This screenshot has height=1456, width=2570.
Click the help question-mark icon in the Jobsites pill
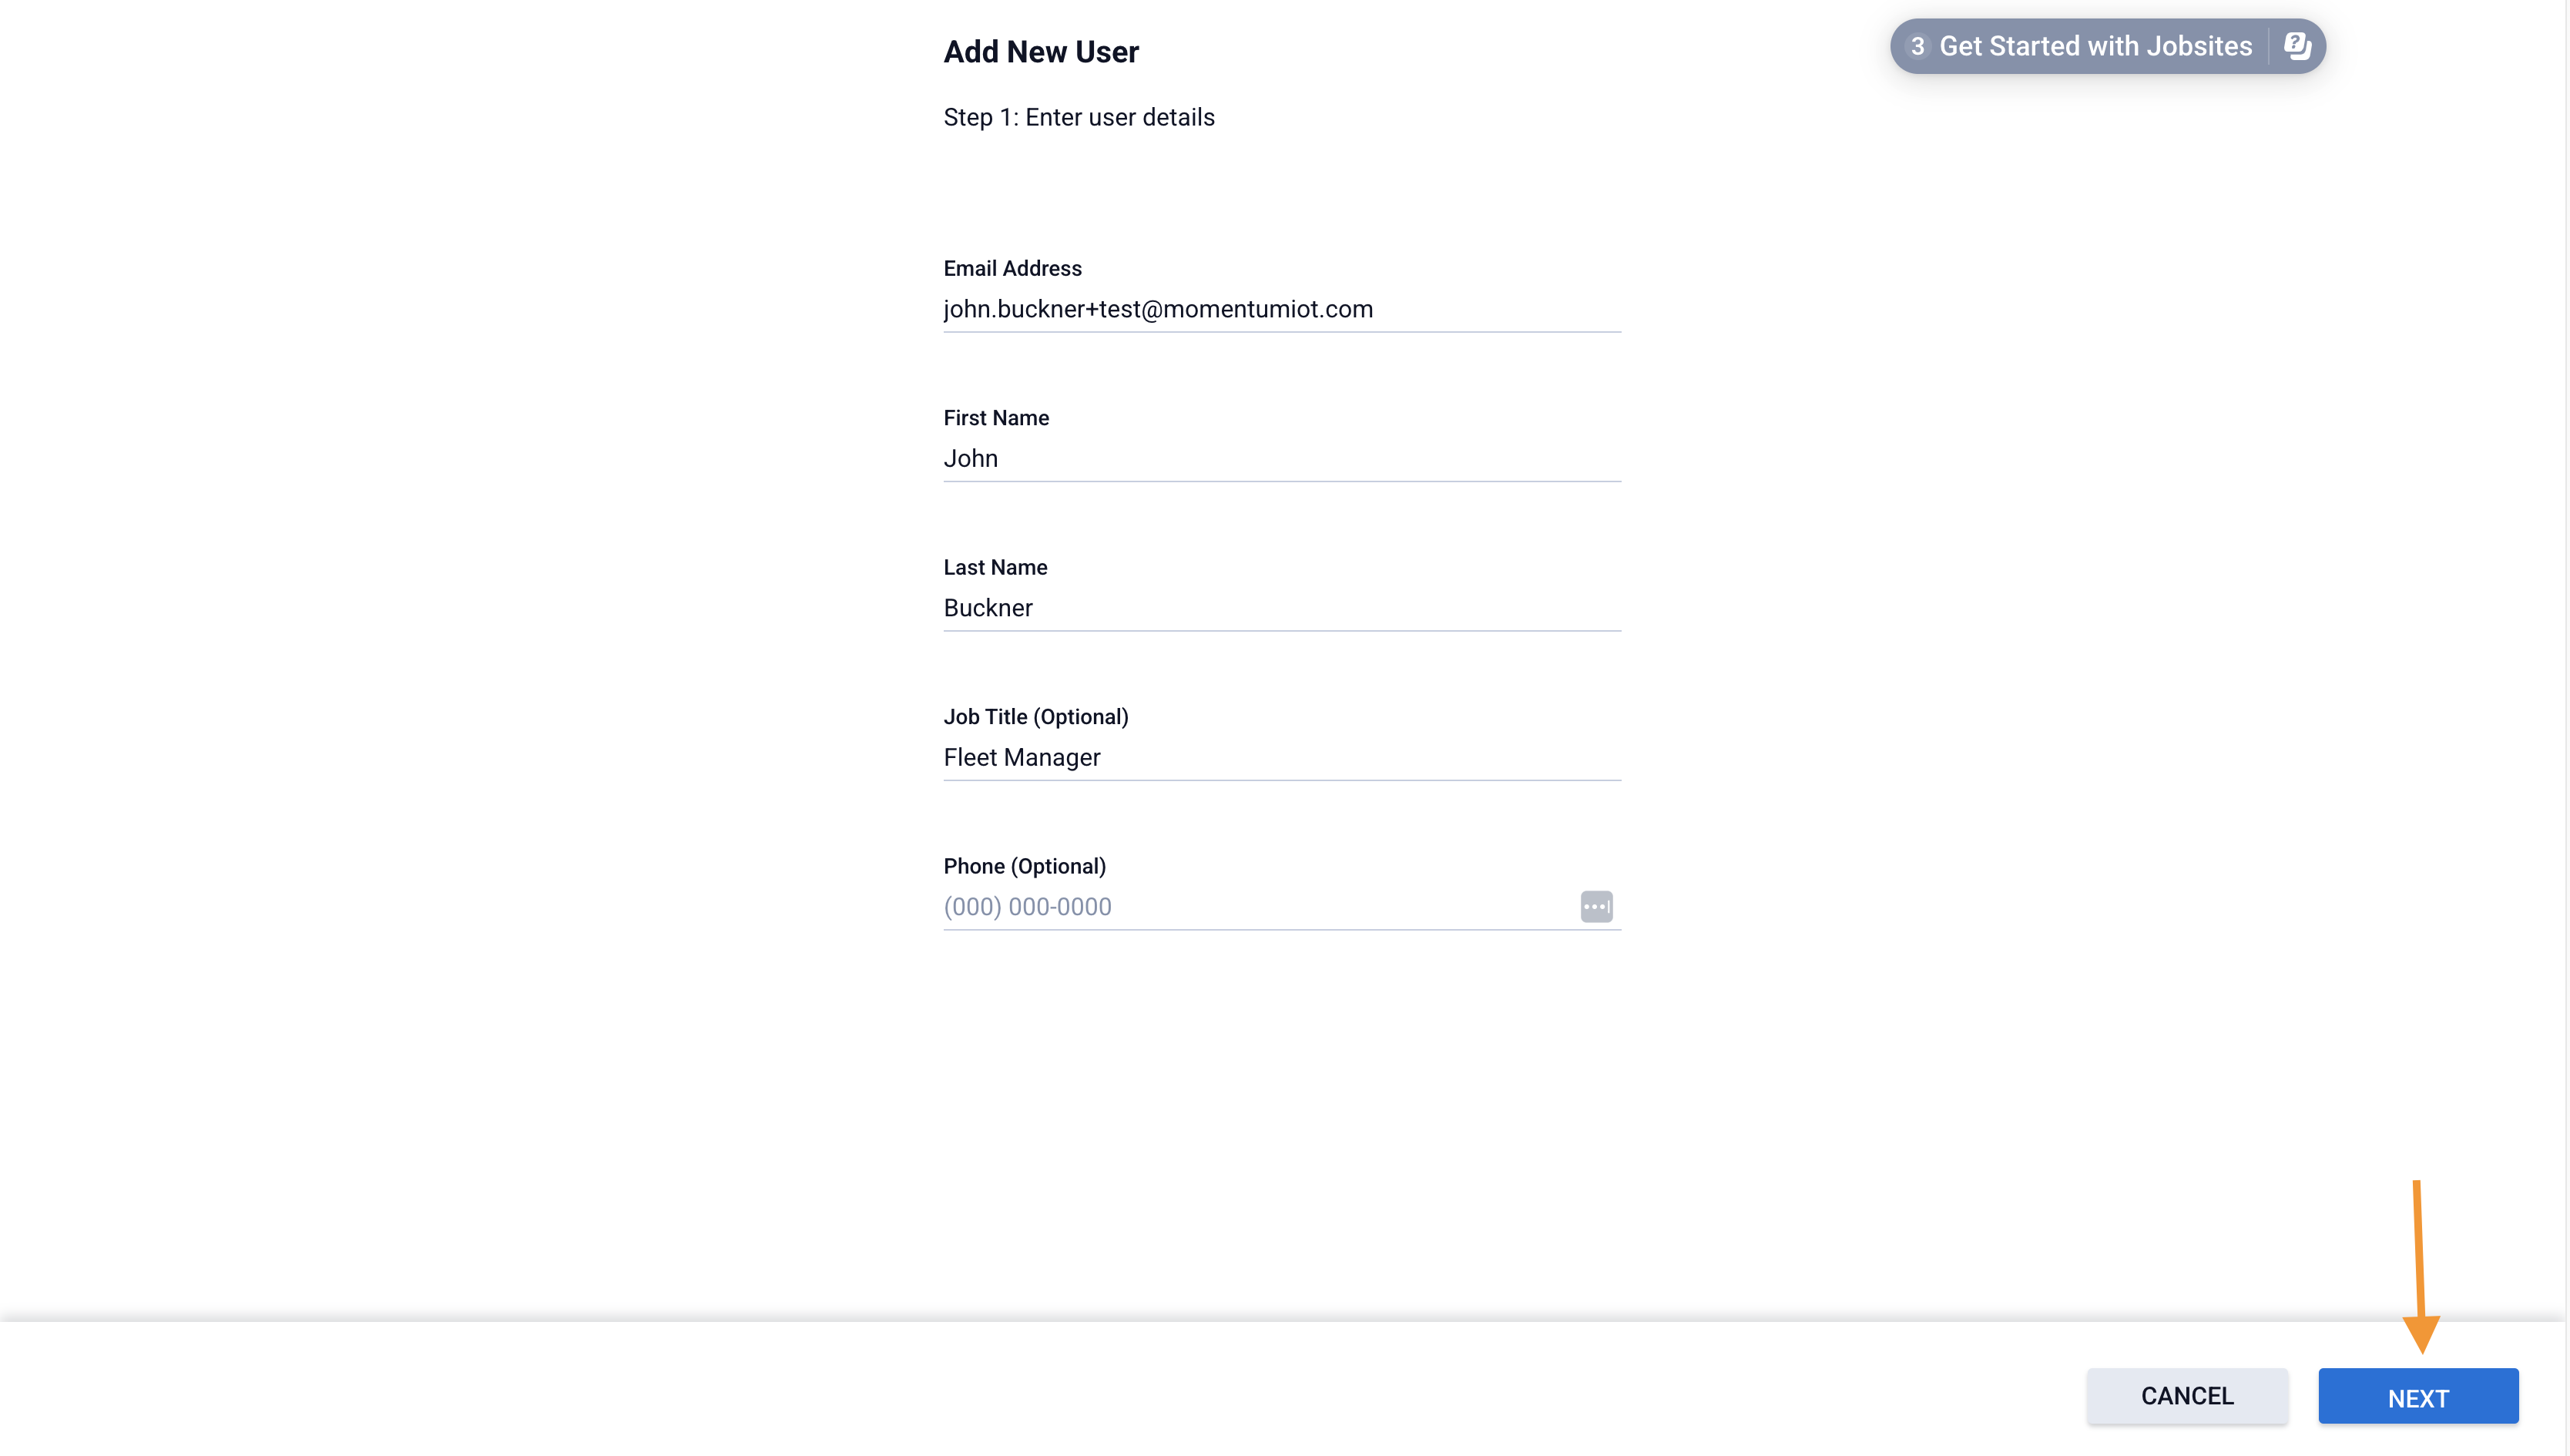coord(2297,46)
